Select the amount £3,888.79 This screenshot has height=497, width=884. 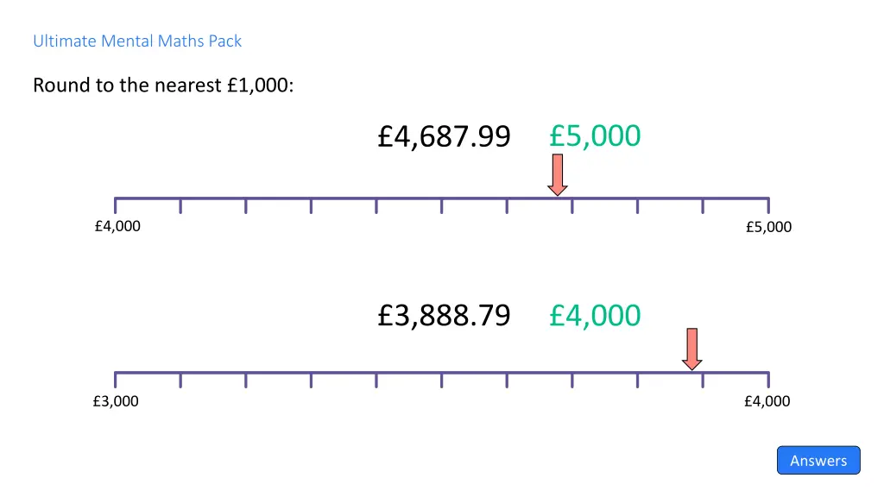point(444,316)
